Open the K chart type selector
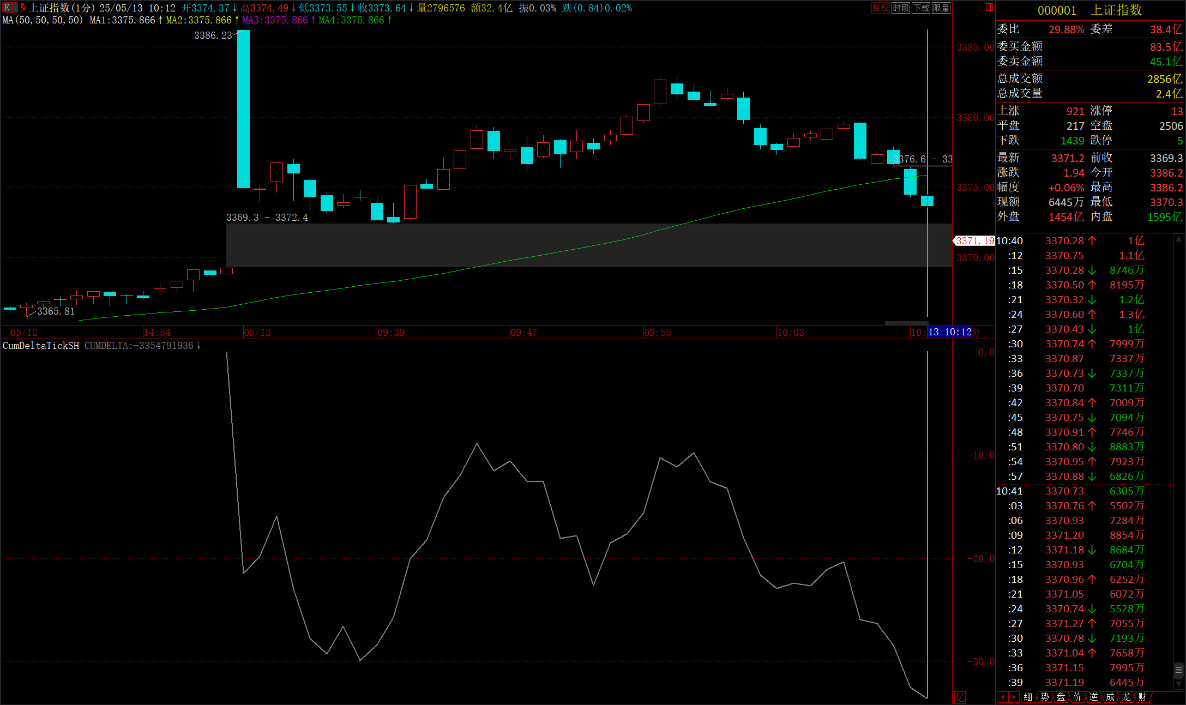Image resolution: width=1186 pixels, height=705 pixels. point(9,8)
